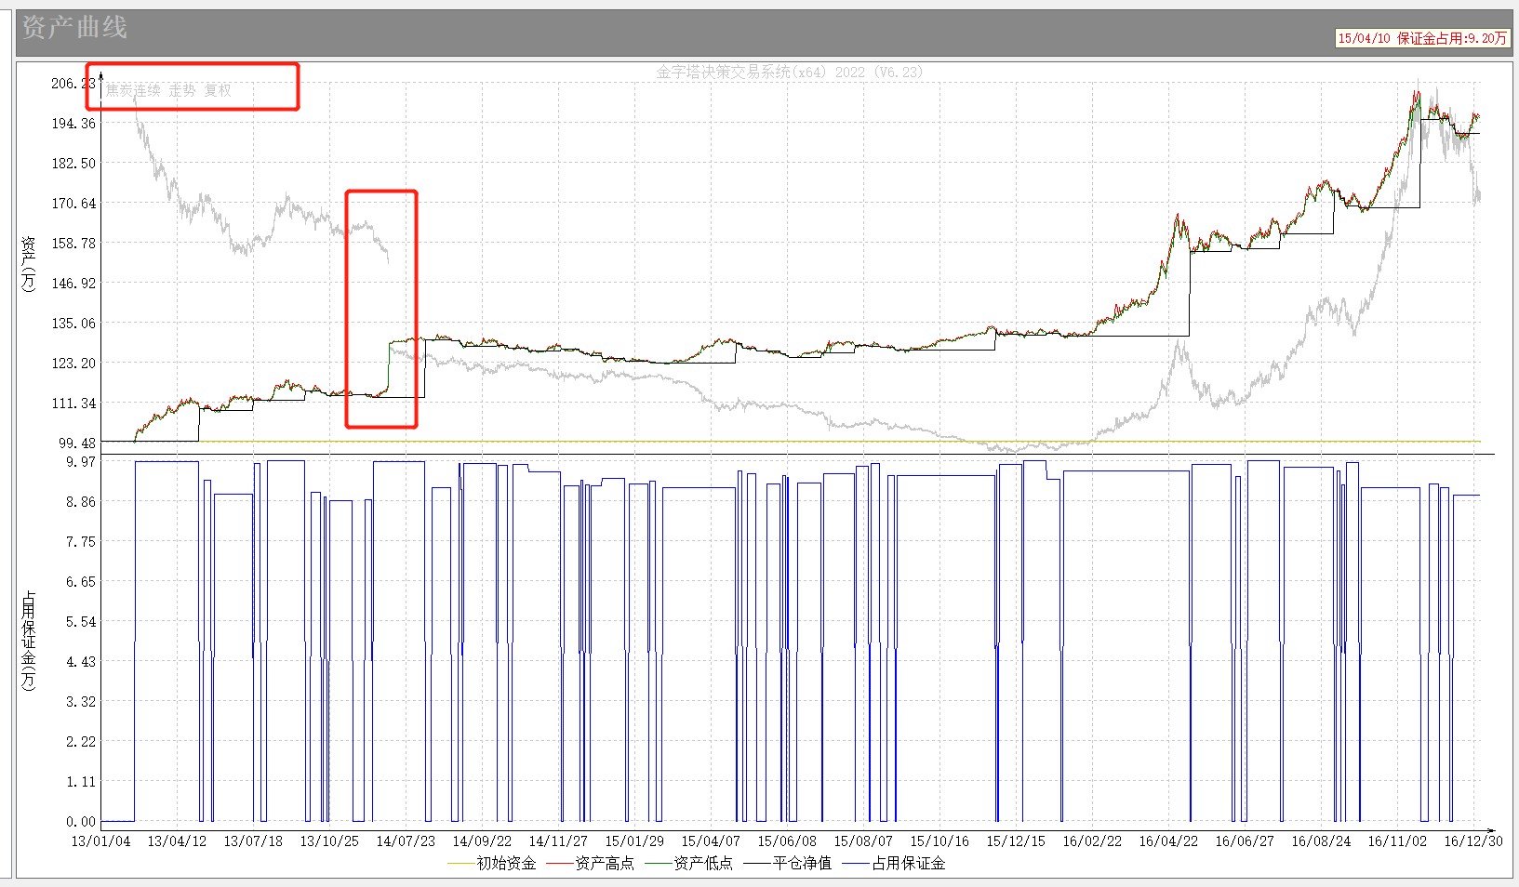Click the 99.48 asset axis value

77,443
